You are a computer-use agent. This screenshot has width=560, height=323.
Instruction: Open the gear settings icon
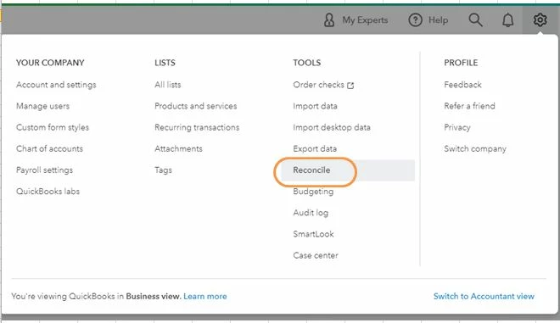click(540, 20)
